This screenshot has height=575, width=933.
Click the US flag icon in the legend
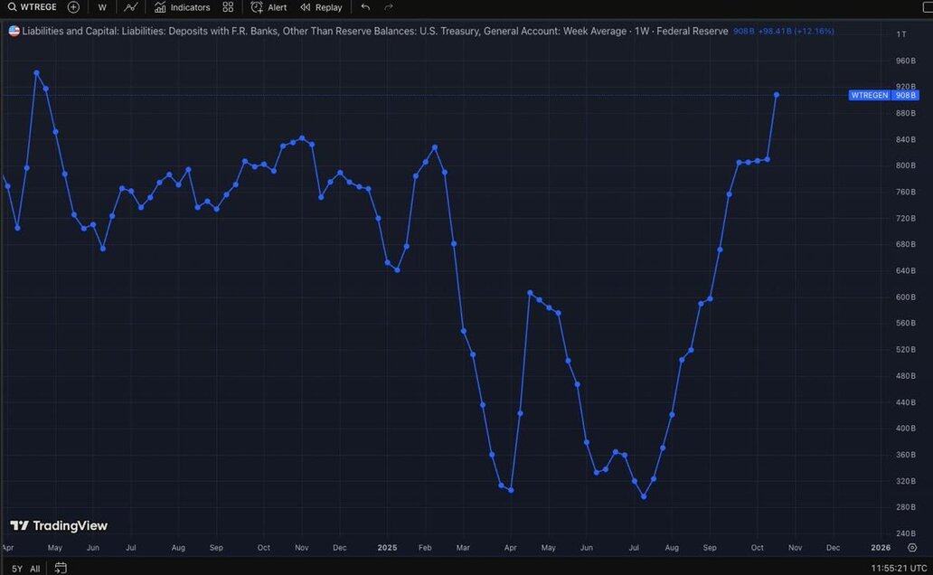(14, 31)
